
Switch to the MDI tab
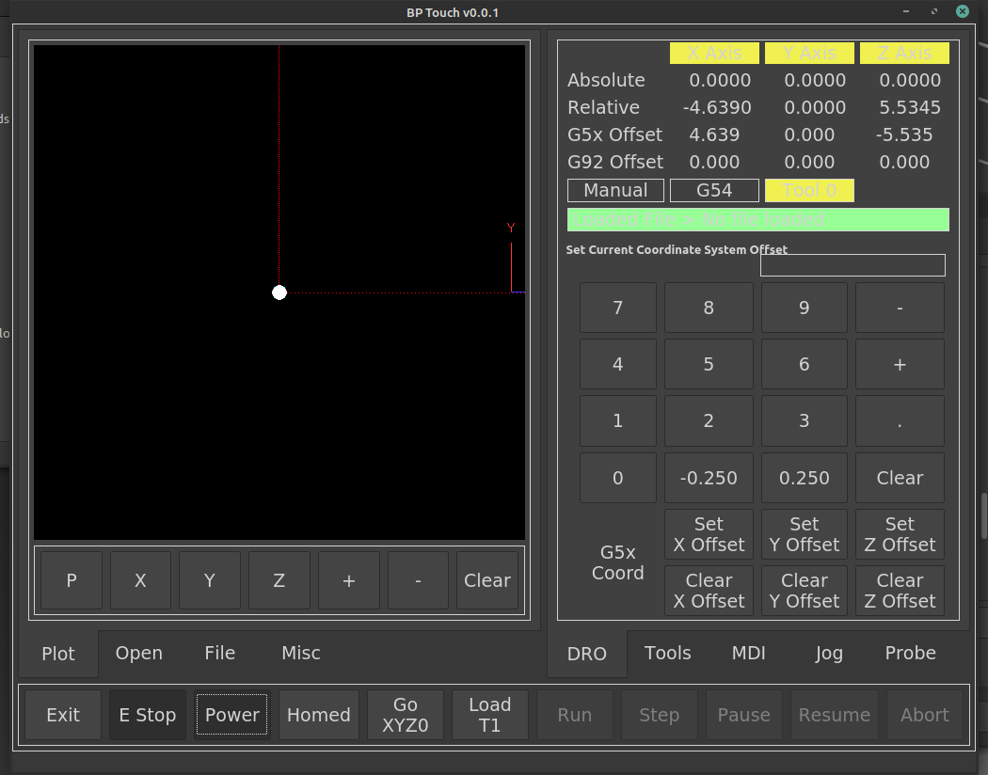point(749,653)
